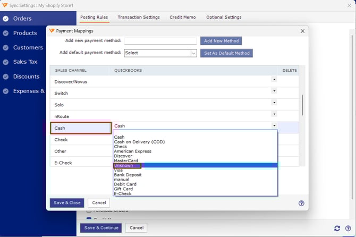This screenshot has height=237, width=356.
Task: Click Save & Close in the dialog
Action: 67,202
